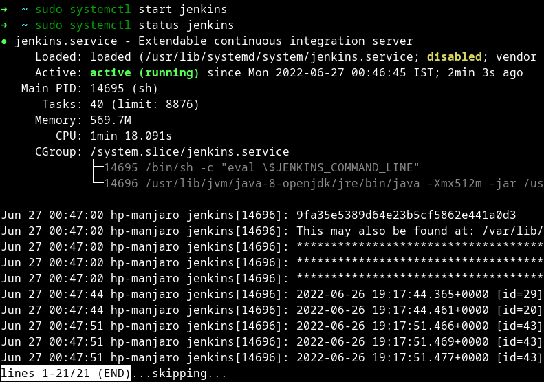Image resolution: width=544 pixels, height=382 pixels.
Task: Click the prompt arrow before 'start jenkins'
Action: 4,9
